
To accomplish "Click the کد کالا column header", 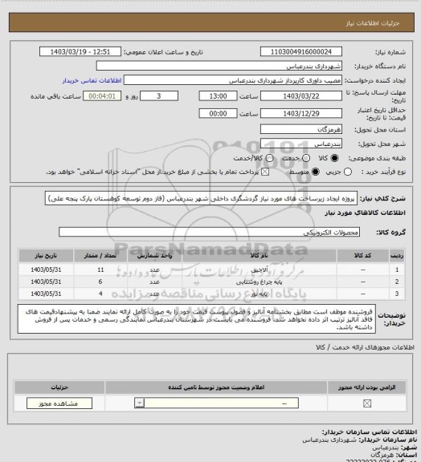I will click(363, 256).
